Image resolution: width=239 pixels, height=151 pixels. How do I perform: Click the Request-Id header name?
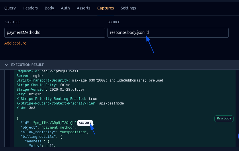(27, 71)
